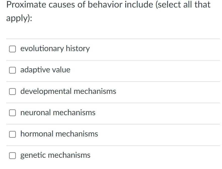Check the evolutionary history checkbox

coord(12,49)
